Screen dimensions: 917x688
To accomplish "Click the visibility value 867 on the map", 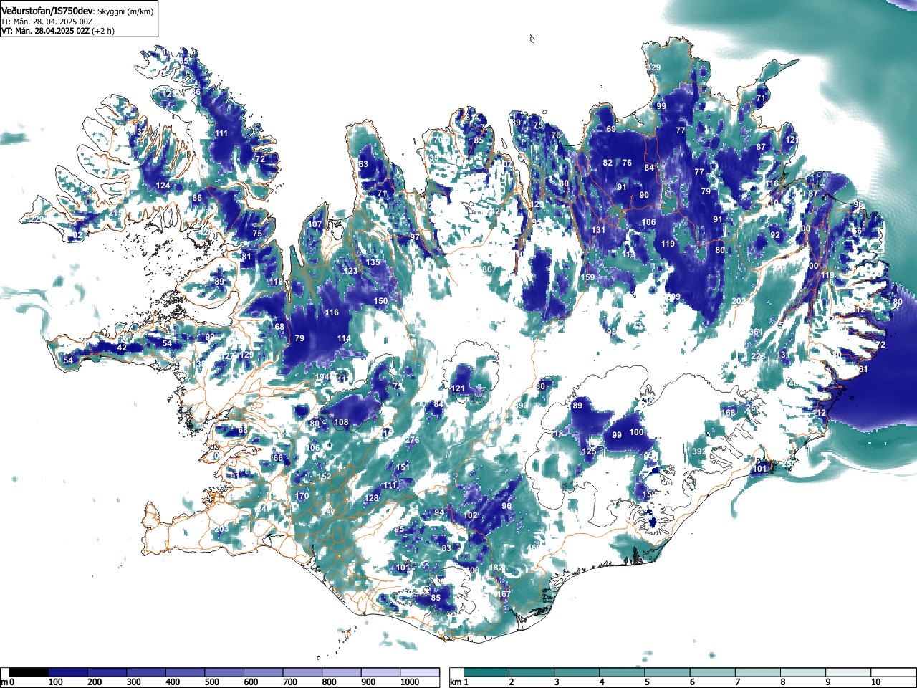I will pyautogui.click(x=489, y=269).
